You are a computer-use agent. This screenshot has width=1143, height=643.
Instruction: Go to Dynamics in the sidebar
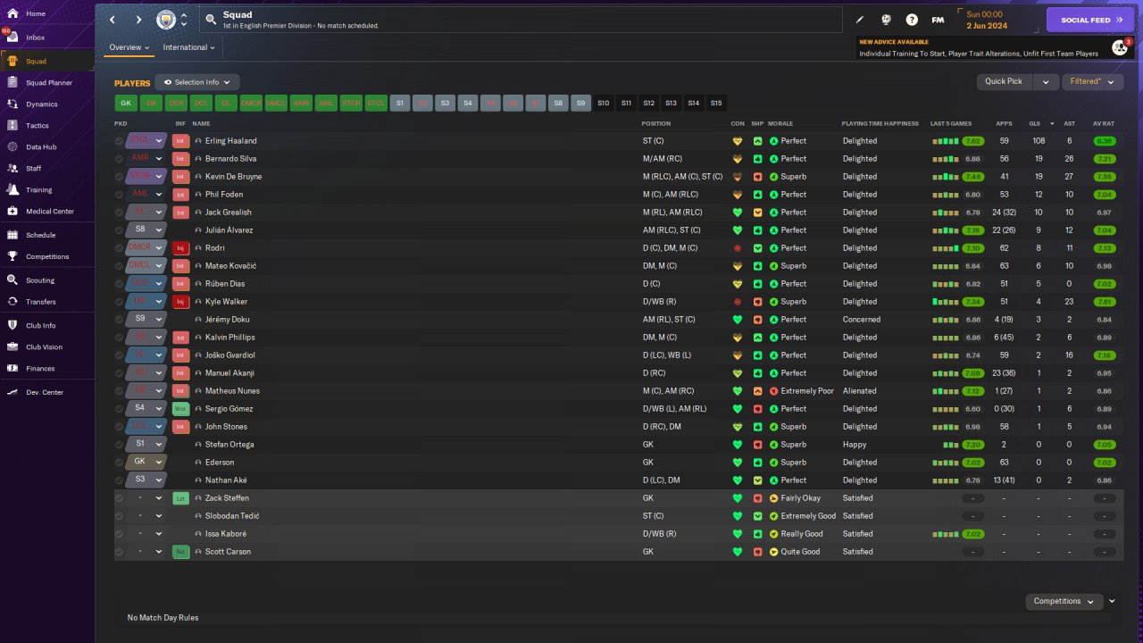coord(41,104)
